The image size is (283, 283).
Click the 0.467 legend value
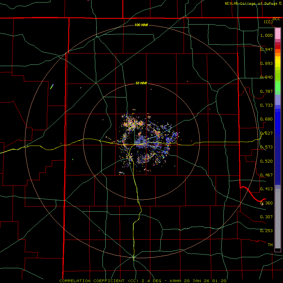tap(266, 175)
